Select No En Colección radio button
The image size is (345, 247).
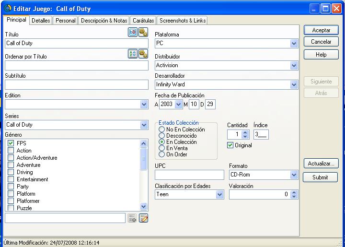coord(161,129)
